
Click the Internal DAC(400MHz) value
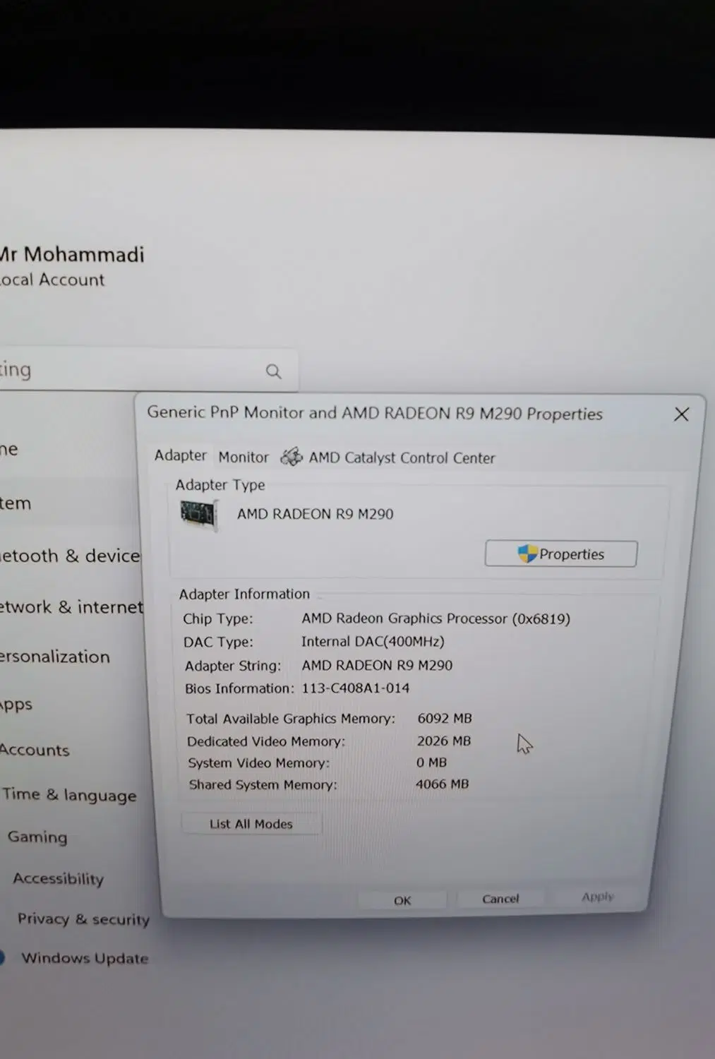tap(373, 641)
